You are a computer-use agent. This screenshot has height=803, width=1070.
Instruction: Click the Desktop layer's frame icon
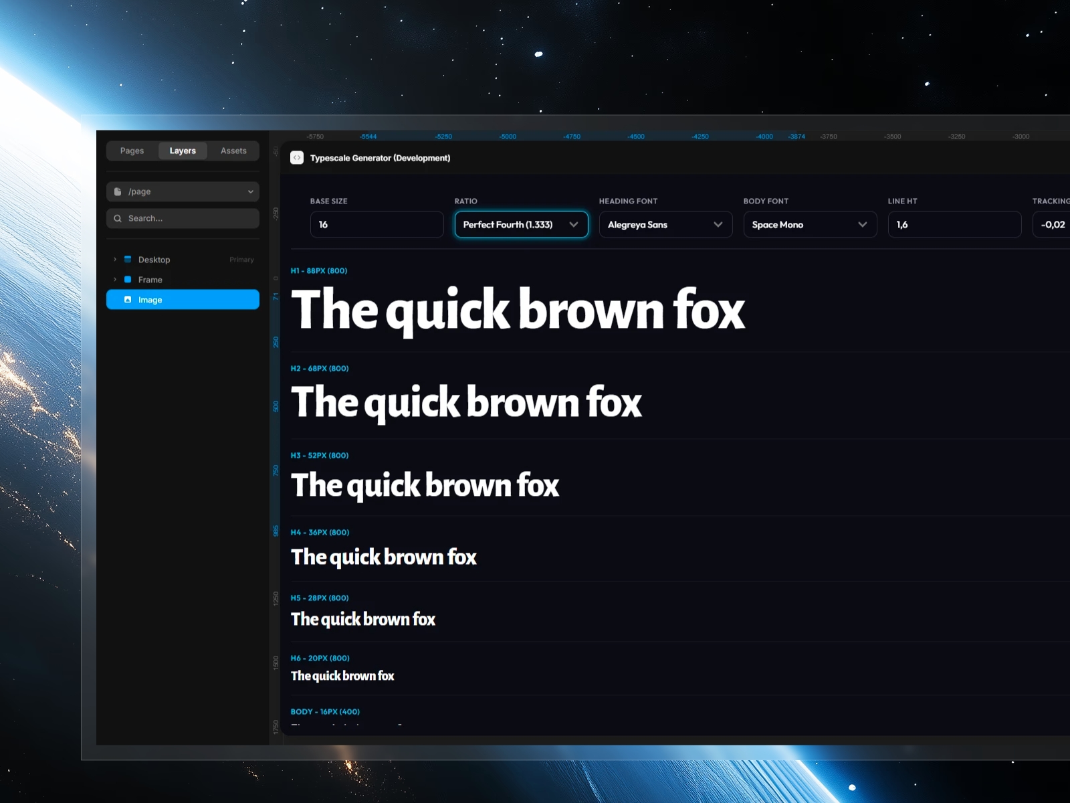(x=128, y=259)
